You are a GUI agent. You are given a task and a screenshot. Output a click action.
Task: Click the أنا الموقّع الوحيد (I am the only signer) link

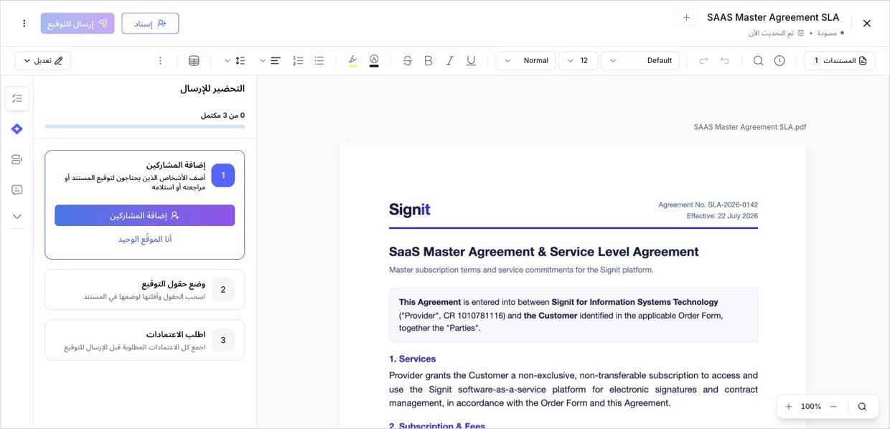pos(145,239)
